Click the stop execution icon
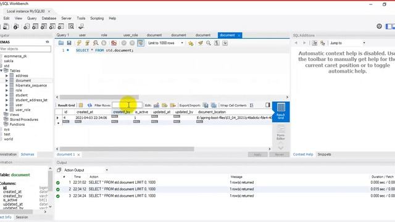Image resolution: width=395 pixels, height=222 pixels. (x=104, y=43)
